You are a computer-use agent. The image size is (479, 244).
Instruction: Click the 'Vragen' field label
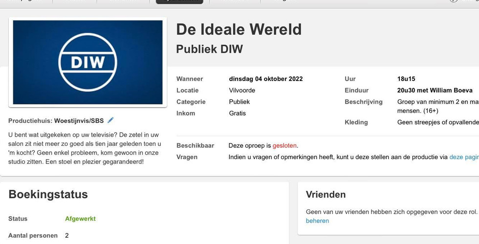tap(187, 157)
